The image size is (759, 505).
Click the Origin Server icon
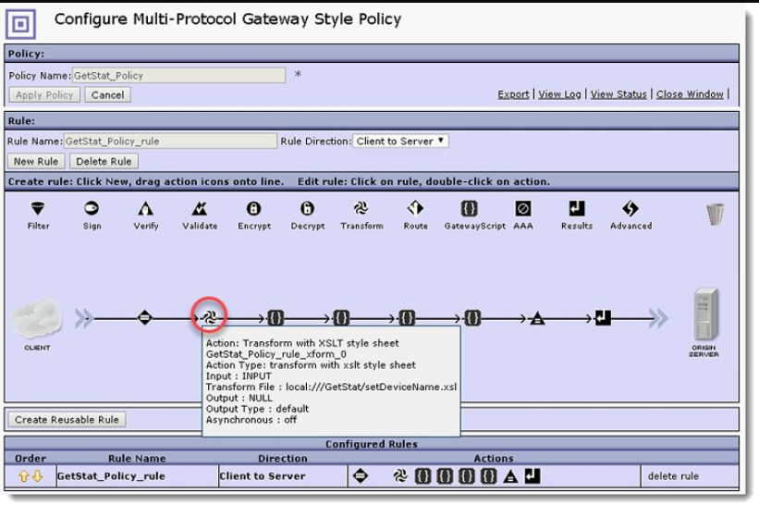coord(705,314)
